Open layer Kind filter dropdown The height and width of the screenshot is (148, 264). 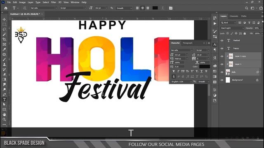(228, 23)
